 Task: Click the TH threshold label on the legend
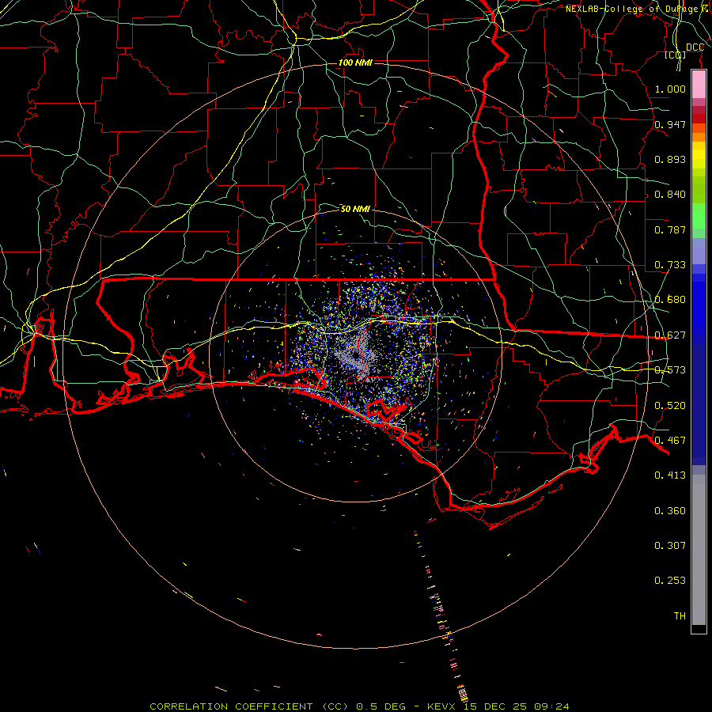coord(679,616)
